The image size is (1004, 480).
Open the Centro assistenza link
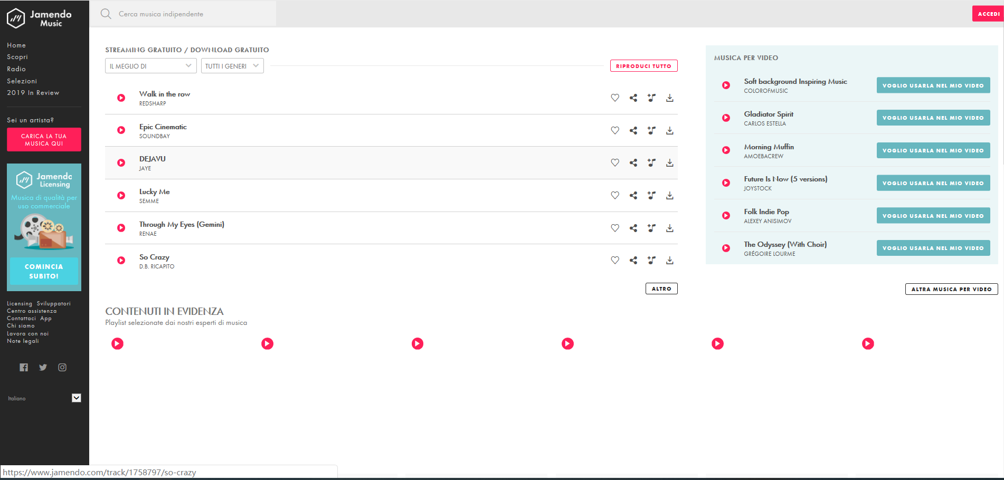[x=32, y=311]
